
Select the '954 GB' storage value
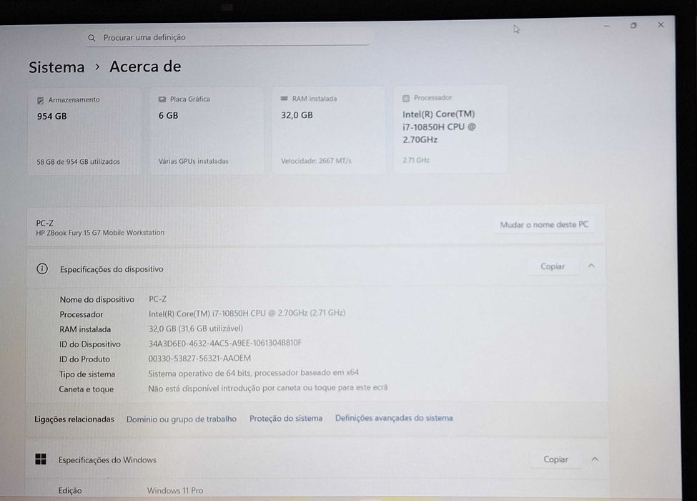(52, 116)
